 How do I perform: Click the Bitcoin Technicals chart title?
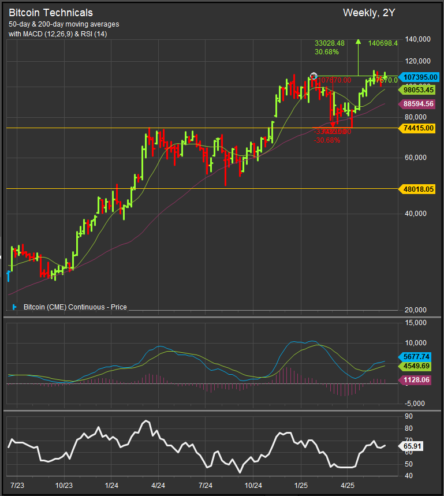tap(51, 13)
